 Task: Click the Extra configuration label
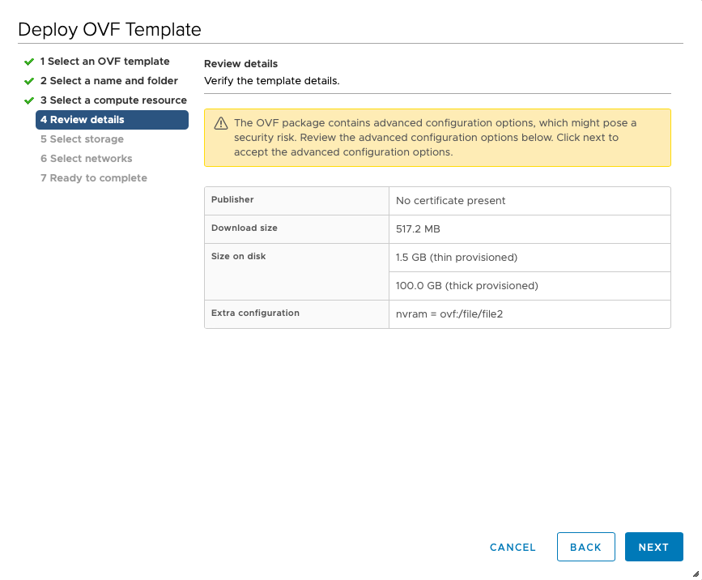point(255,313)
